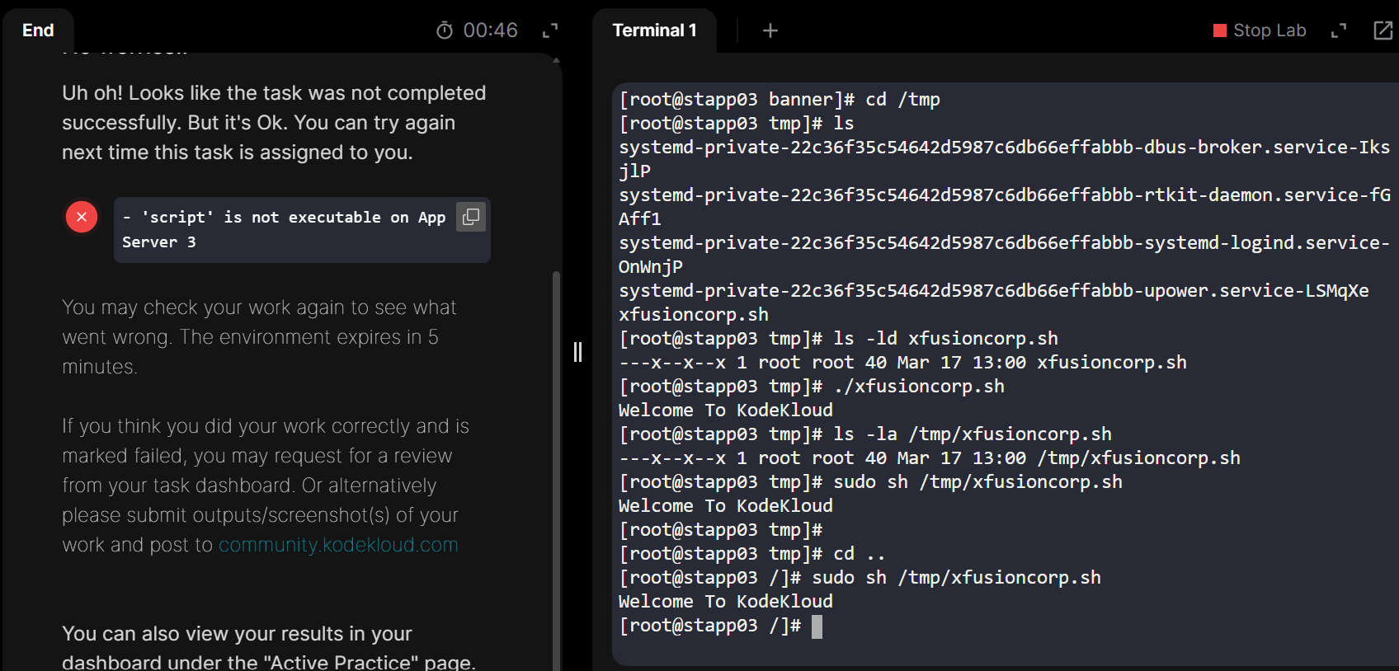The image size is (1399, 671).
Task: Copy the 'script' not executable error message
Action: pyautogui.click(x=471, y=217)
